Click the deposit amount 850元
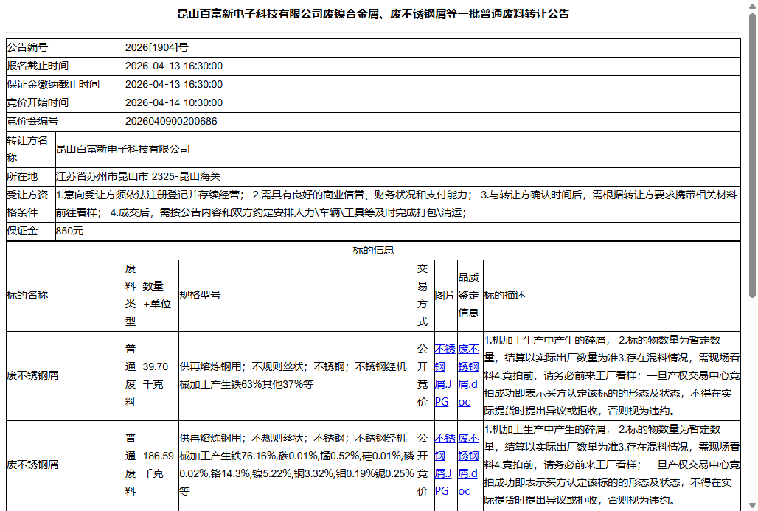Viewport: 758px width, 511px height. click(69, 231)
